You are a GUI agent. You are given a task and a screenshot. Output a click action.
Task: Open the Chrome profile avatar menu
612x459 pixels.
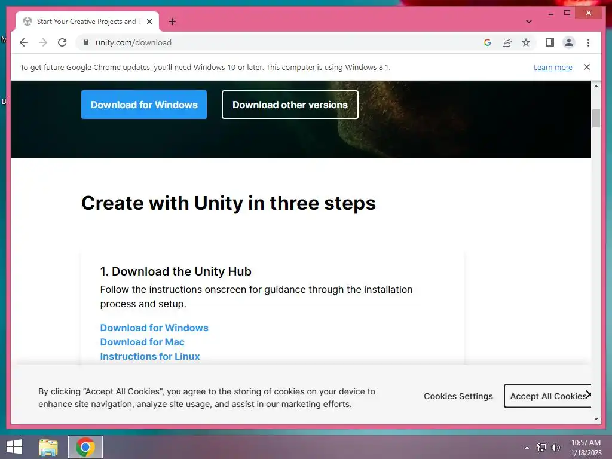click(569, 42)
